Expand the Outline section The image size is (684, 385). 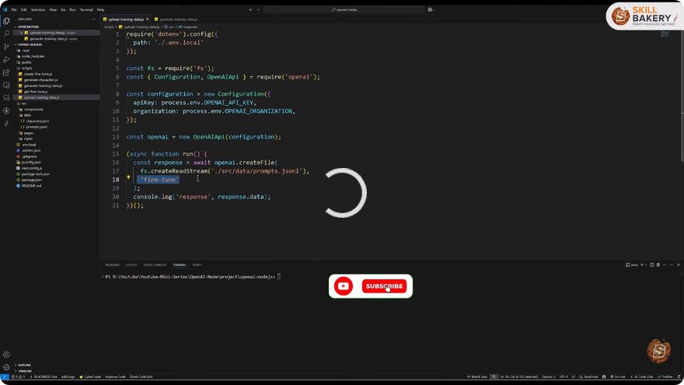pyautogui.click(x=57, y=365)
